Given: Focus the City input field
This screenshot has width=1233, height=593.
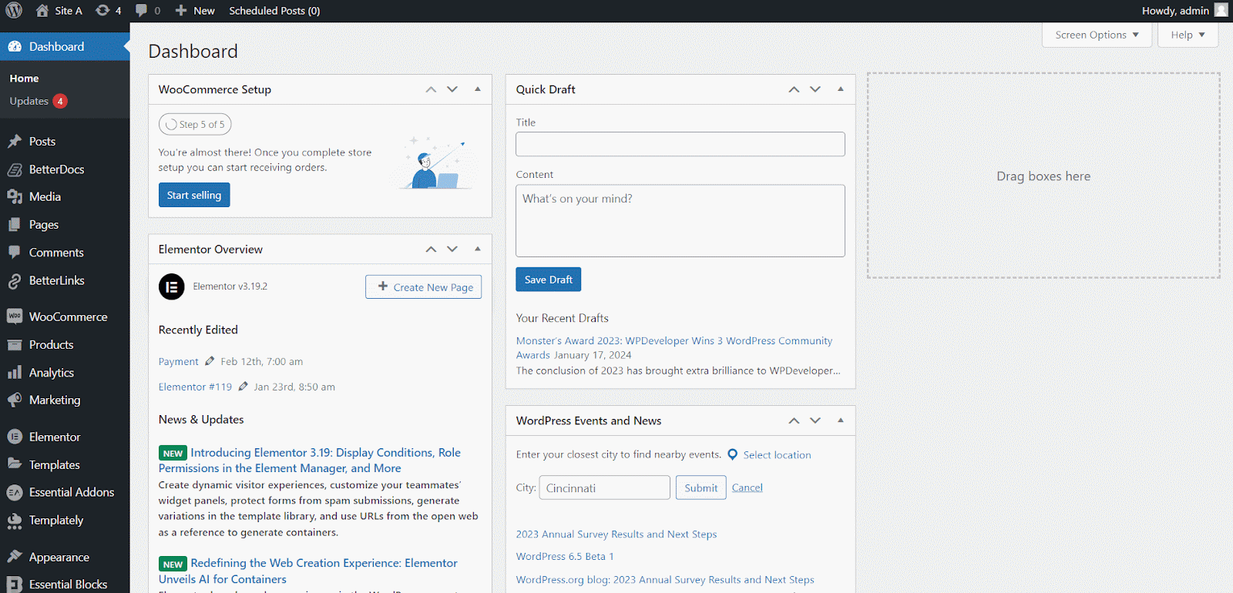Looking at the screenshot, I should (x=605, y=487).
